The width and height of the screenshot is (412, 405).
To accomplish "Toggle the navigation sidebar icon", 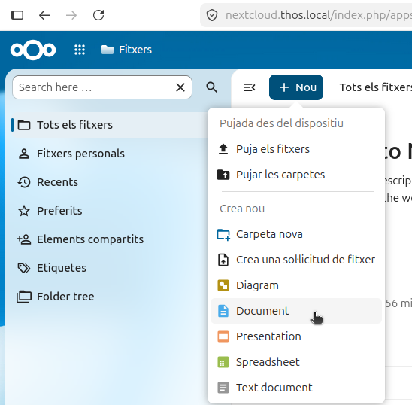I will click(249, 87).
